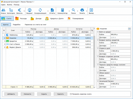The image size is (133, 99).
Task: Click the Выход exit icon
Action: tap(91, 10)
